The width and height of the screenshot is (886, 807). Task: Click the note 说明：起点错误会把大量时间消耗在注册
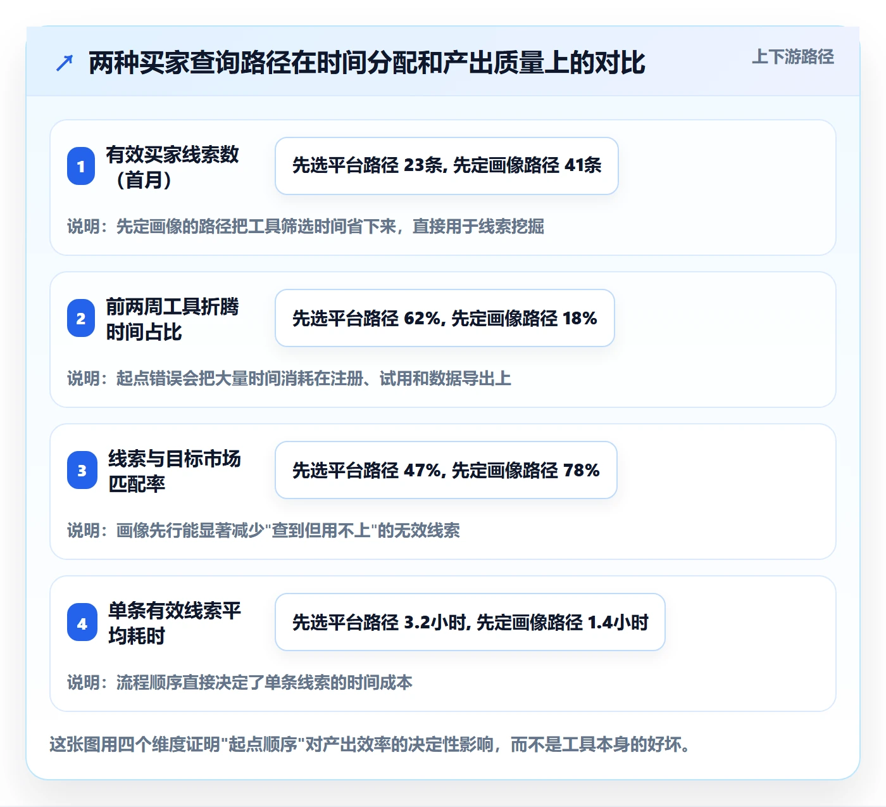289,378
